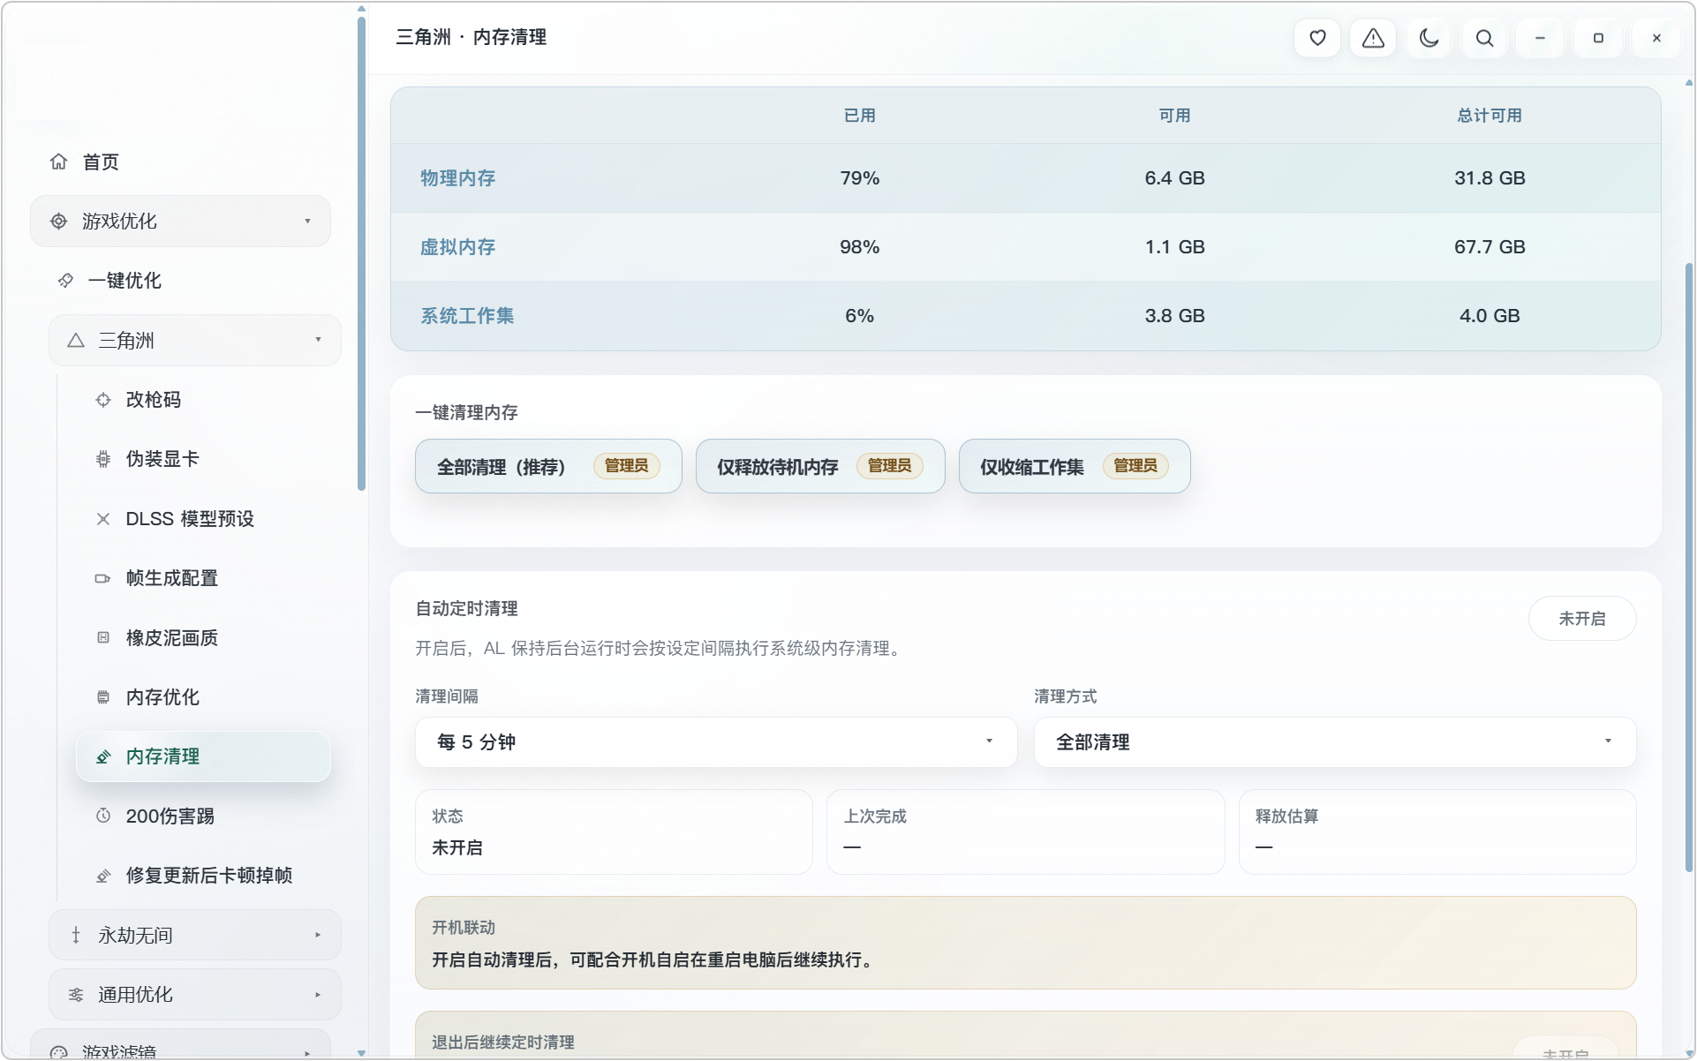Image resolution: width=1697 pixels, height=1061 pixels.
Task: Open the 橡皮泥画质 page
Action: (x=171, y=637)
